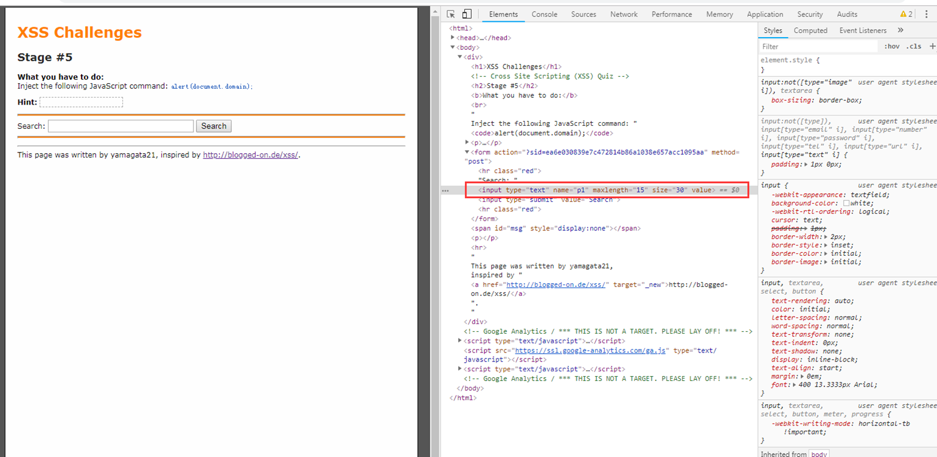
Task: Click the element.style rule block
Action: tap(790, 65)
